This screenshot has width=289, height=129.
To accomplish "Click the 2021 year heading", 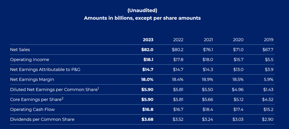I will pos(208,40).
